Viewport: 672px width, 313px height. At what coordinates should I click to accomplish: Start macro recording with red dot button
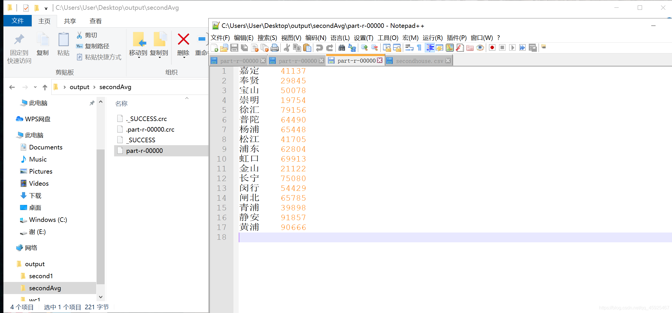coord(492,48)
